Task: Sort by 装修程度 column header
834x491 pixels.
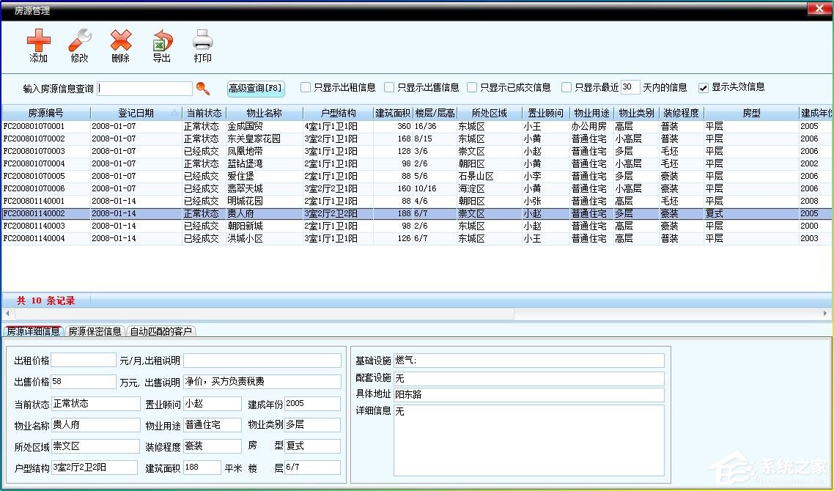Action: pos(682,114)
